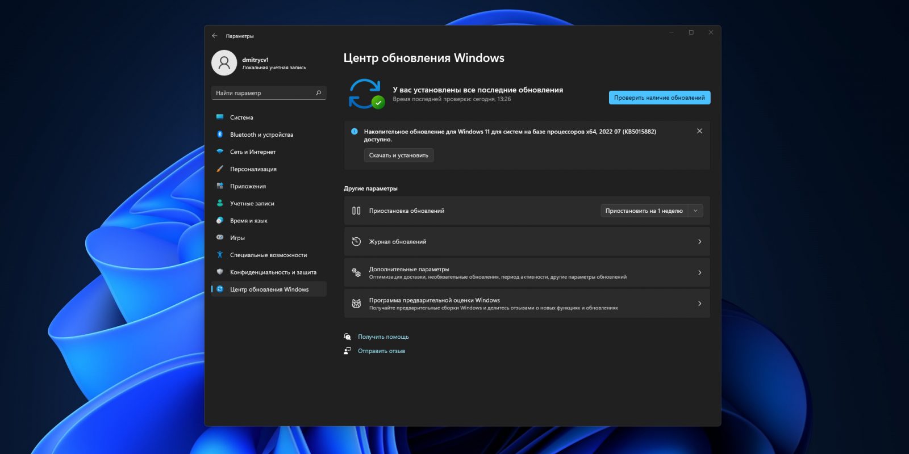
Task: Click the Персонализация brush icon
Action: click(x=220, y=169)
